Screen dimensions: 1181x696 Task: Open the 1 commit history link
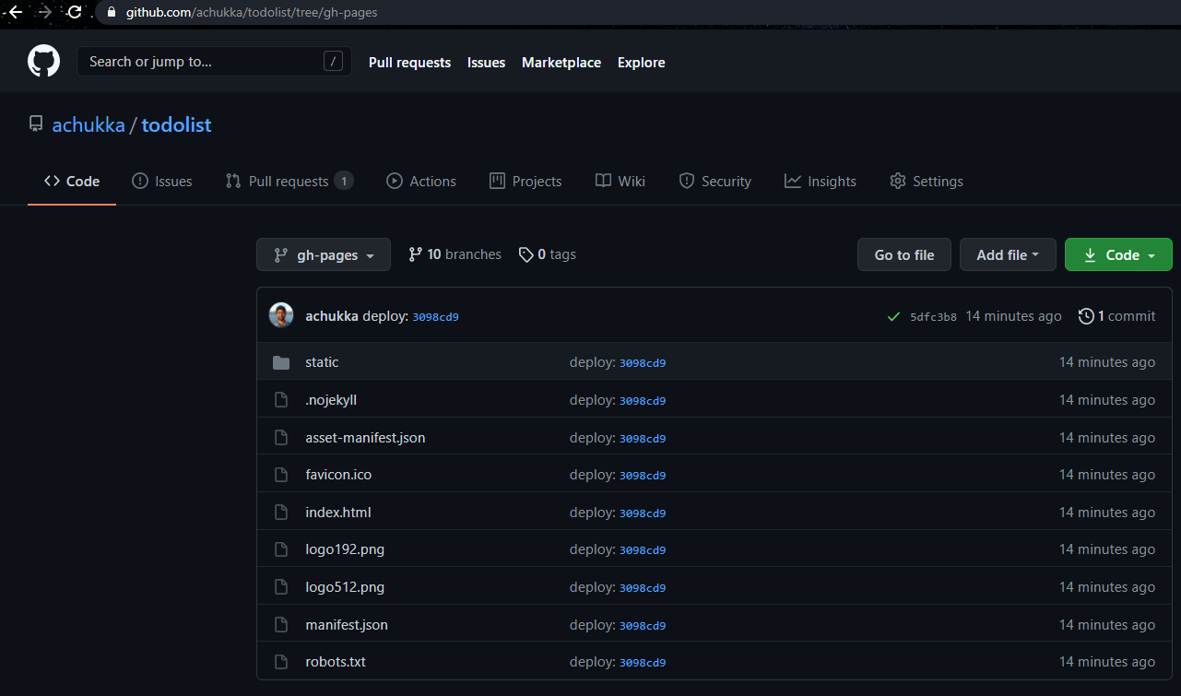tap(1116, 316)
